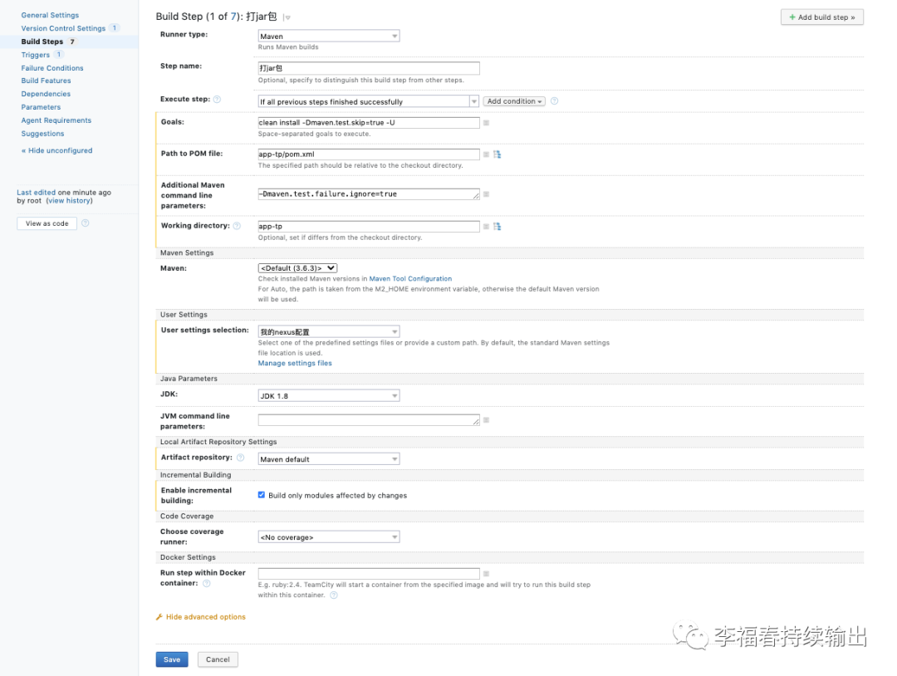This screenshot has height=676, width=897.
Task: Select Build Steps in sidebar
Action: click(x=42, y=42)
